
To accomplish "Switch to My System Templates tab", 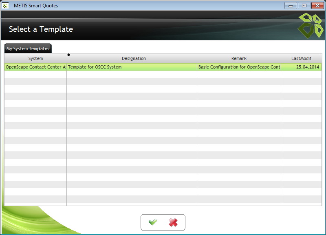I will coord(28,49).
